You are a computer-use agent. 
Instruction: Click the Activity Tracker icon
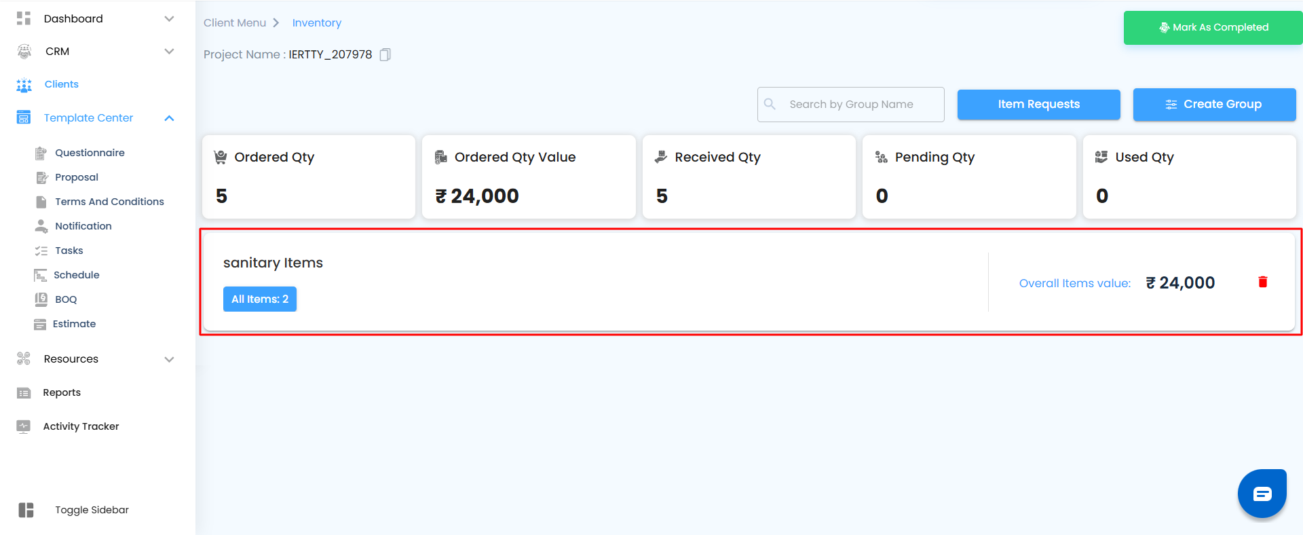[x=24, y=426]
